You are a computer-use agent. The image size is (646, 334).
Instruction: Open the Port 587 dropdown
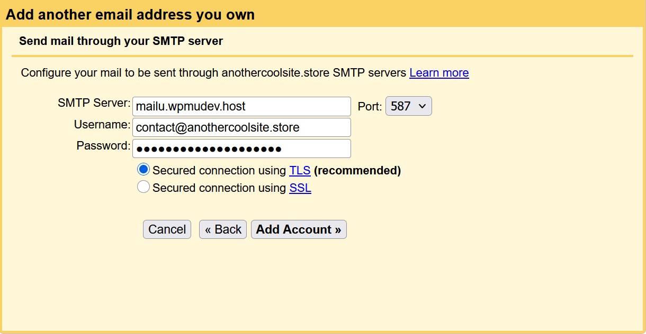coord(408,106)
